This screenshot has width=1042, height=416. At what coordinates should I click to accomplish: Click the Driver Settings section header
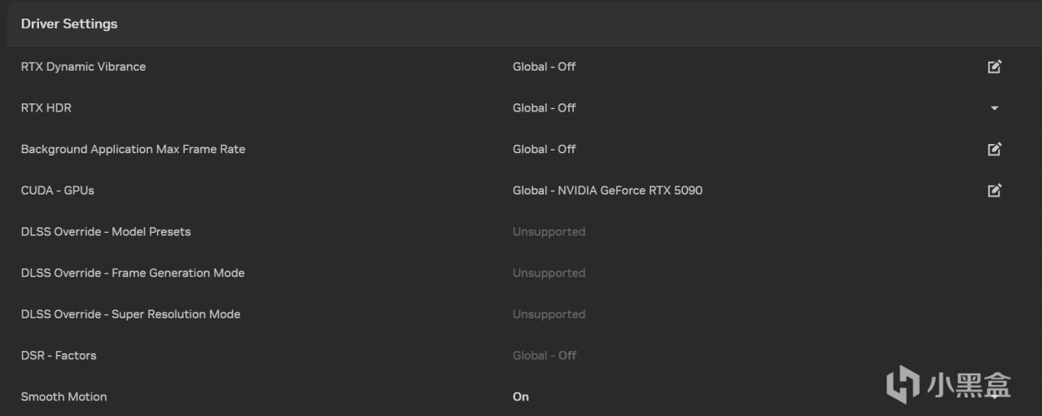coord(69,24)
